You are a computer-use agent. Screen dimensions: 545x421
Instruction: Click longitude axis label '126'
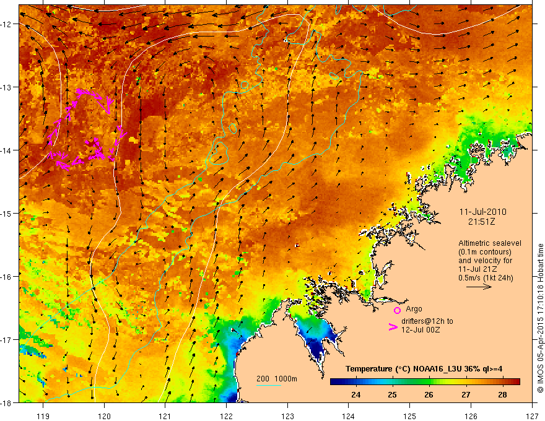pos(471,416)
